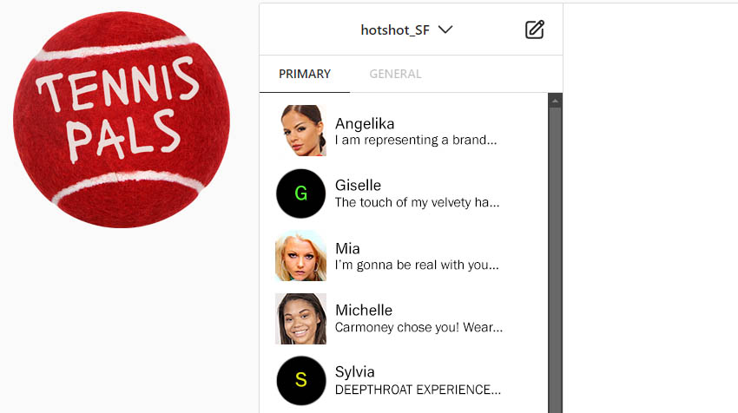This screenshot has height=413, width=738.
Task: Click Michelle's profile photo
Action: (300, 318)
